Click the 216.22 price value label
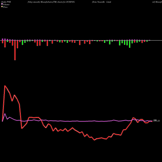The height and width of the screenshot is (162, 162). click(156, 121)
